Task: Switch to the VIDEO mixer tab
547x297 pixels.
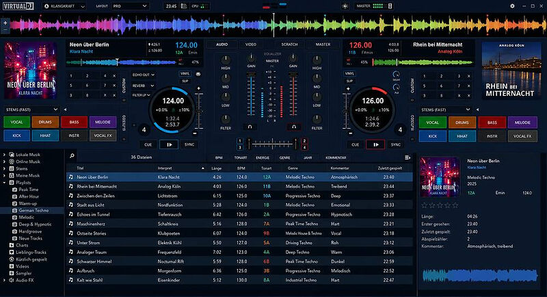Action: pyautogui.click(x=251, y=44)
